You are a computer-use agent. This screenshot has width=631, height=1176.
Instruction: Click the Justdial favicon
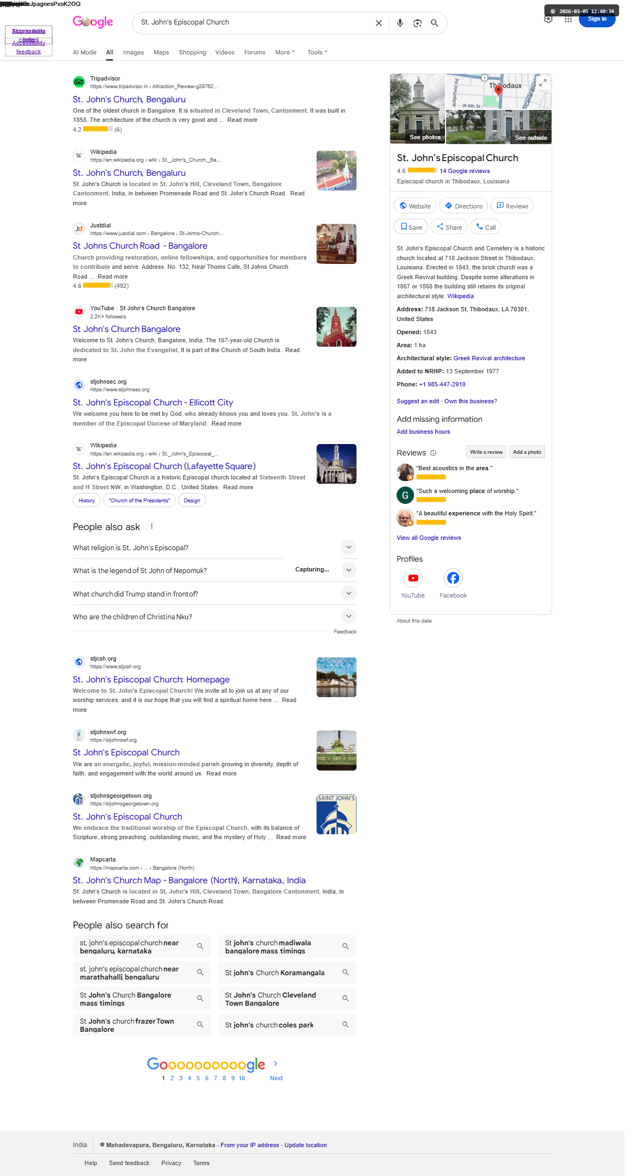click(x=79, y=229)
